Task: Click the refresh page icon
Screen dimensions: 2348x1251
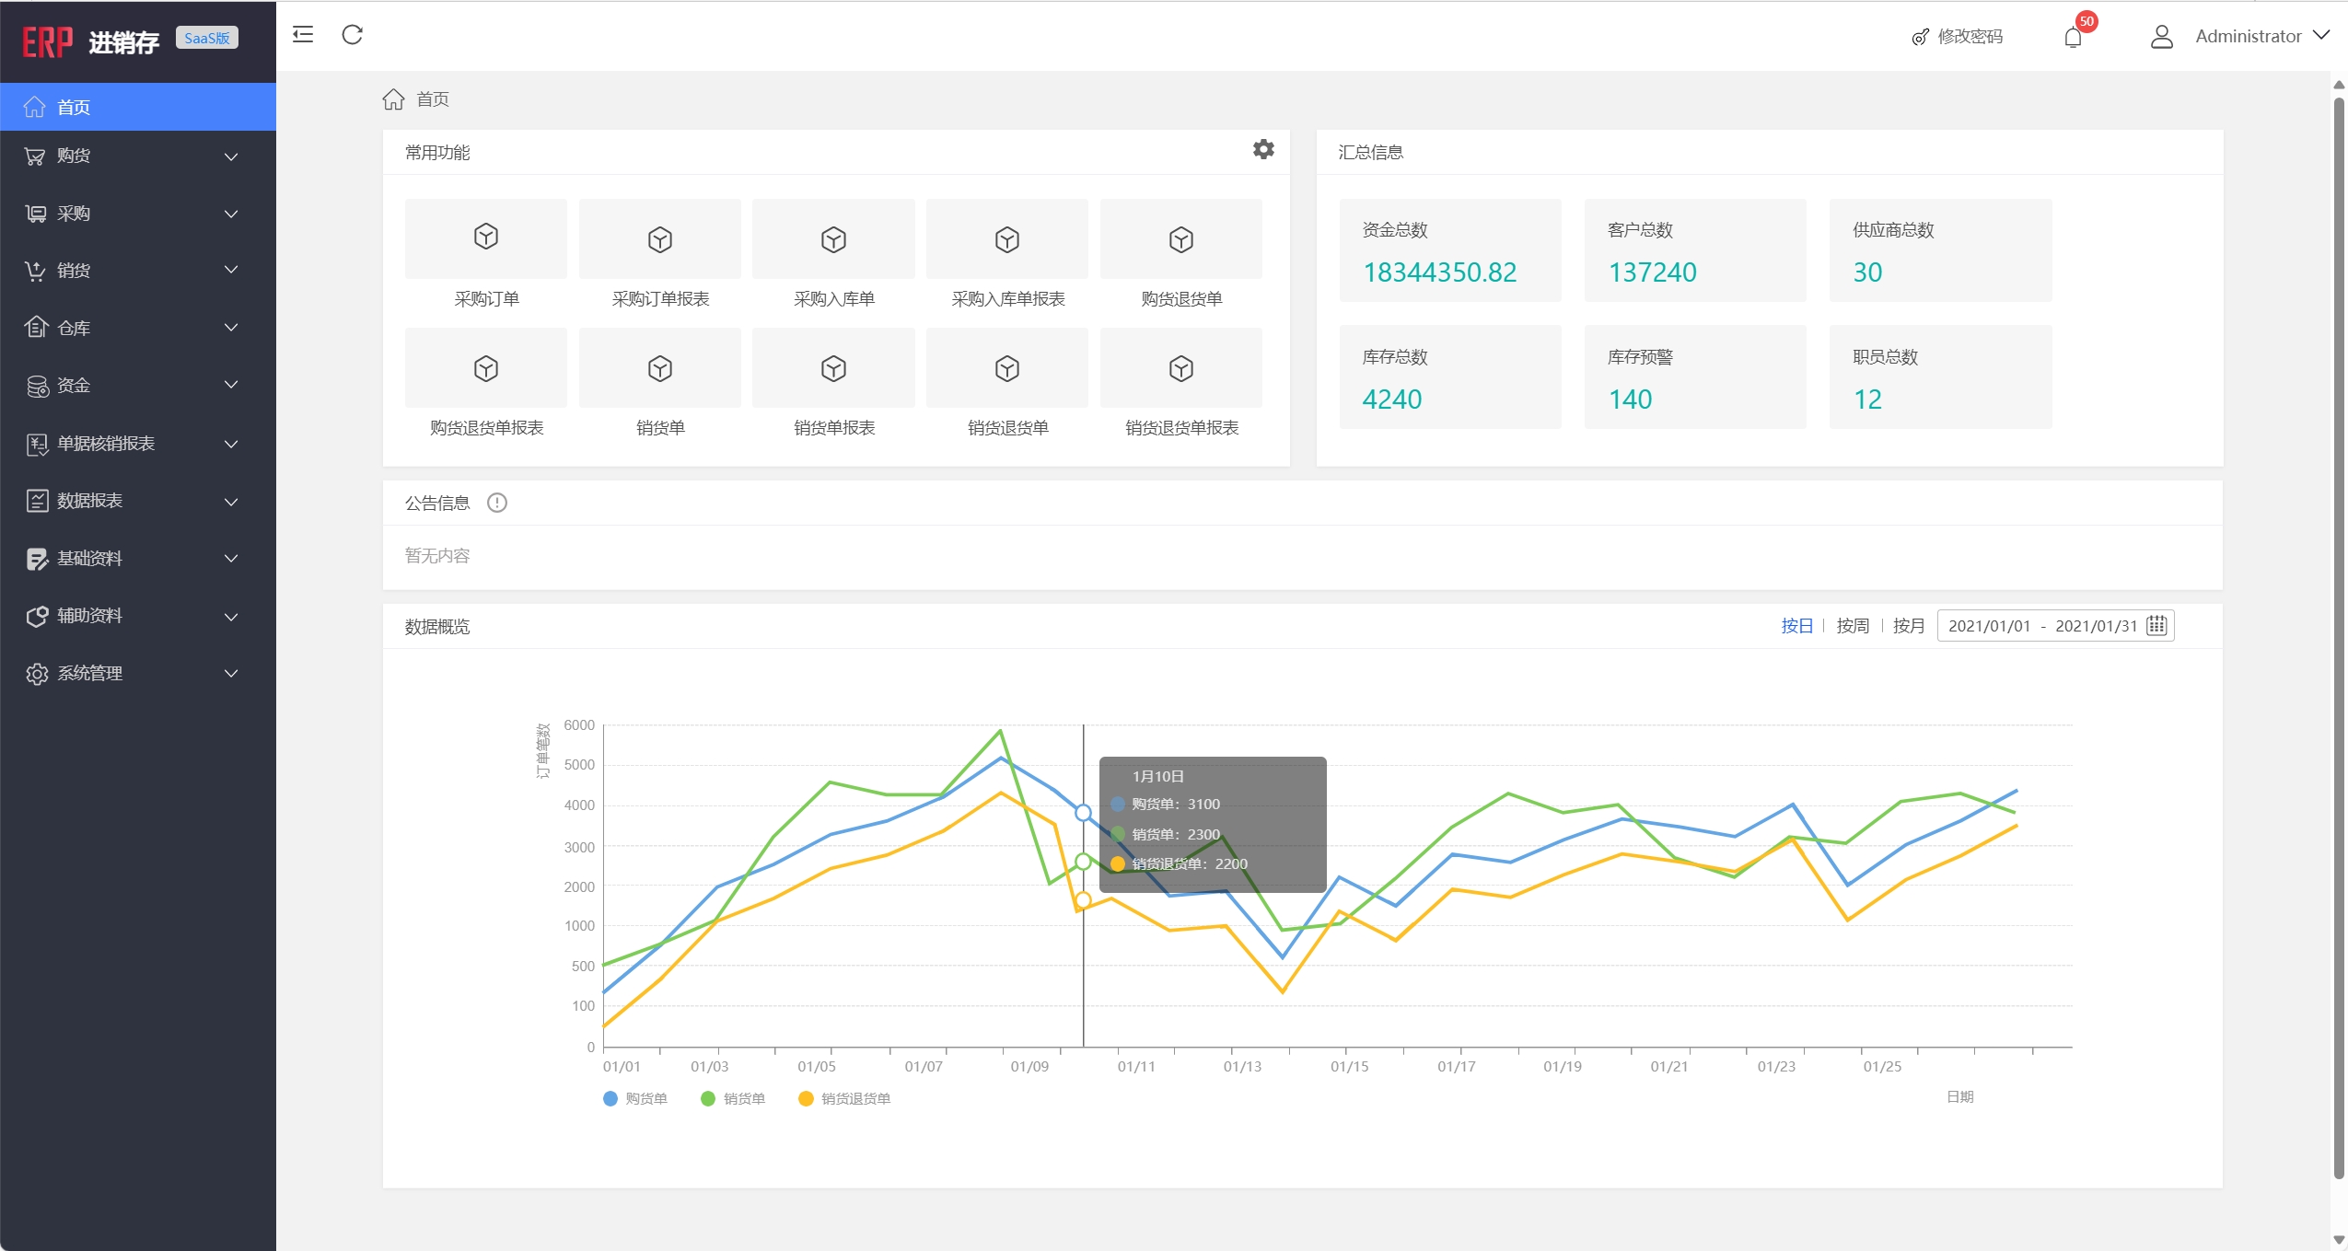Action: pyautogui.click(x=353, y=35)
